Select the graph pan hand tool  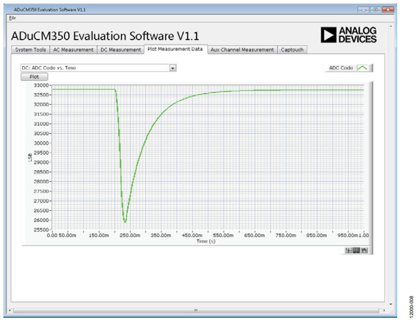coord(364,250)
